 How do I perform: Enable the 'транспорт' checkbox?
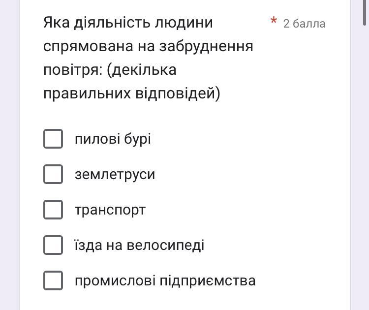point(53,210)
